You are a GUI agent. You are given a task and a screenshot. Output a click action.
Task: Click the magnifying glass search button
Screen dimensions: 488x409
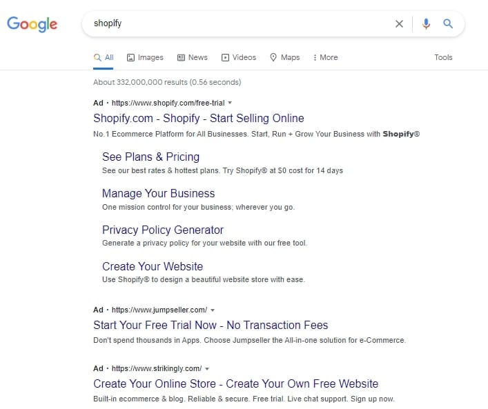(x=448, y=24)
